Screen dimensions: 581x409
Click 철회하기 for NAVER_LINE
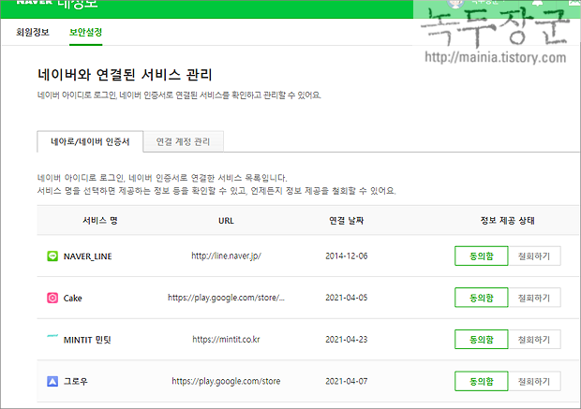[x=534, y=256]
